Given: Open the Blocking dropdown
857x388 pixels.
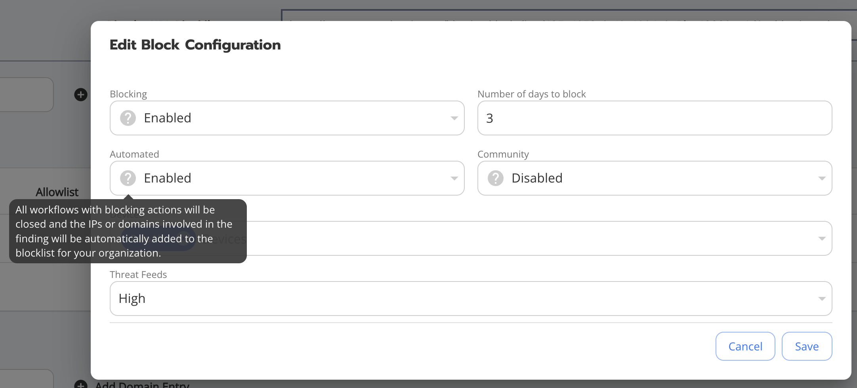Looking at the screenshot, I should [x=287, y=118].
